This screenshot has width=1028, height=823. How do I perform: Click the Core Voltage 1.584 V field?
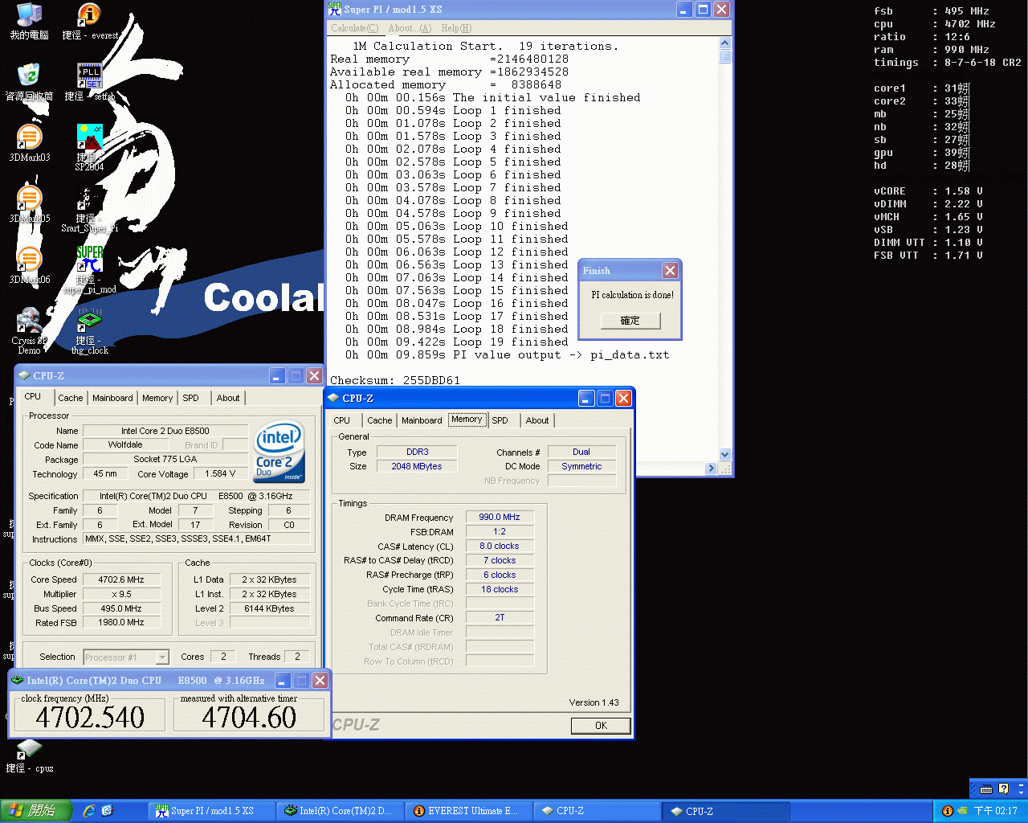point(221,473)
